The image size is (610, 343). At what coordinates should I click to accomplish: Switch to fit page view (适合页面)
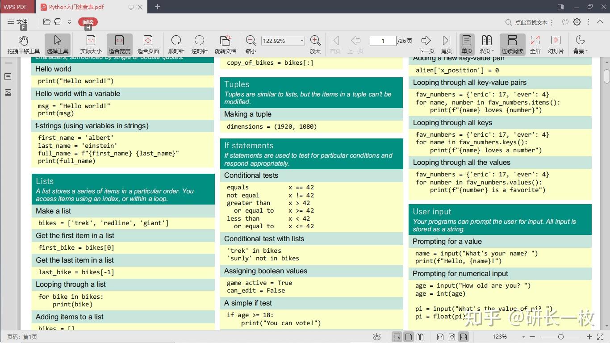coord(148,45)
